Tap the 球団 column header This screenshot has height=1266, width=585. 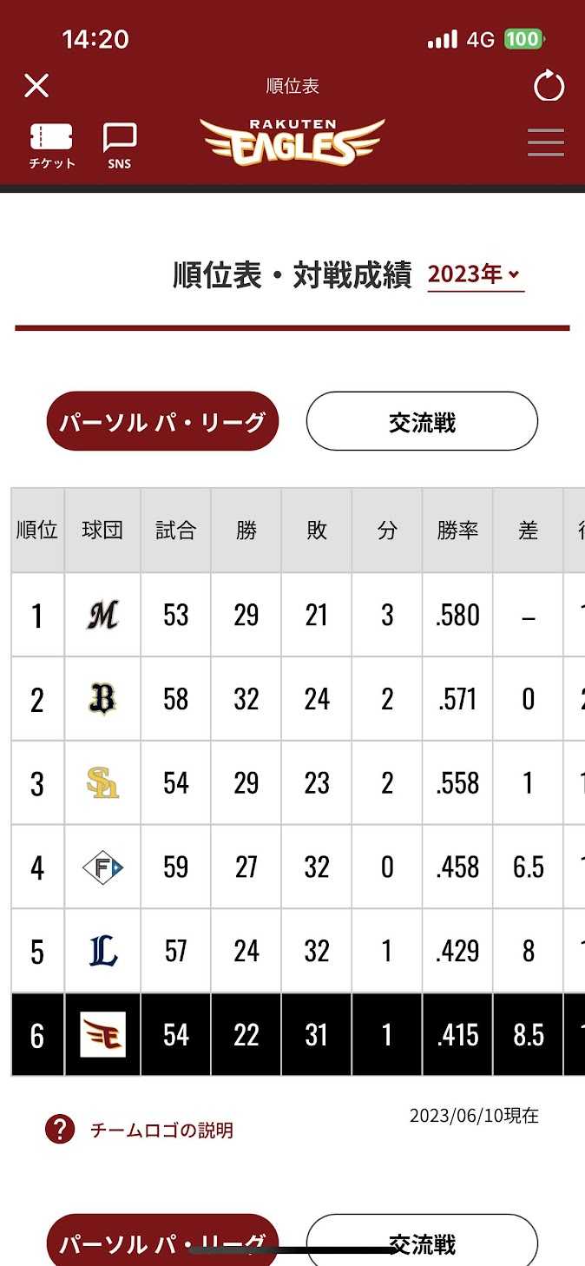[x=102, y=531]
